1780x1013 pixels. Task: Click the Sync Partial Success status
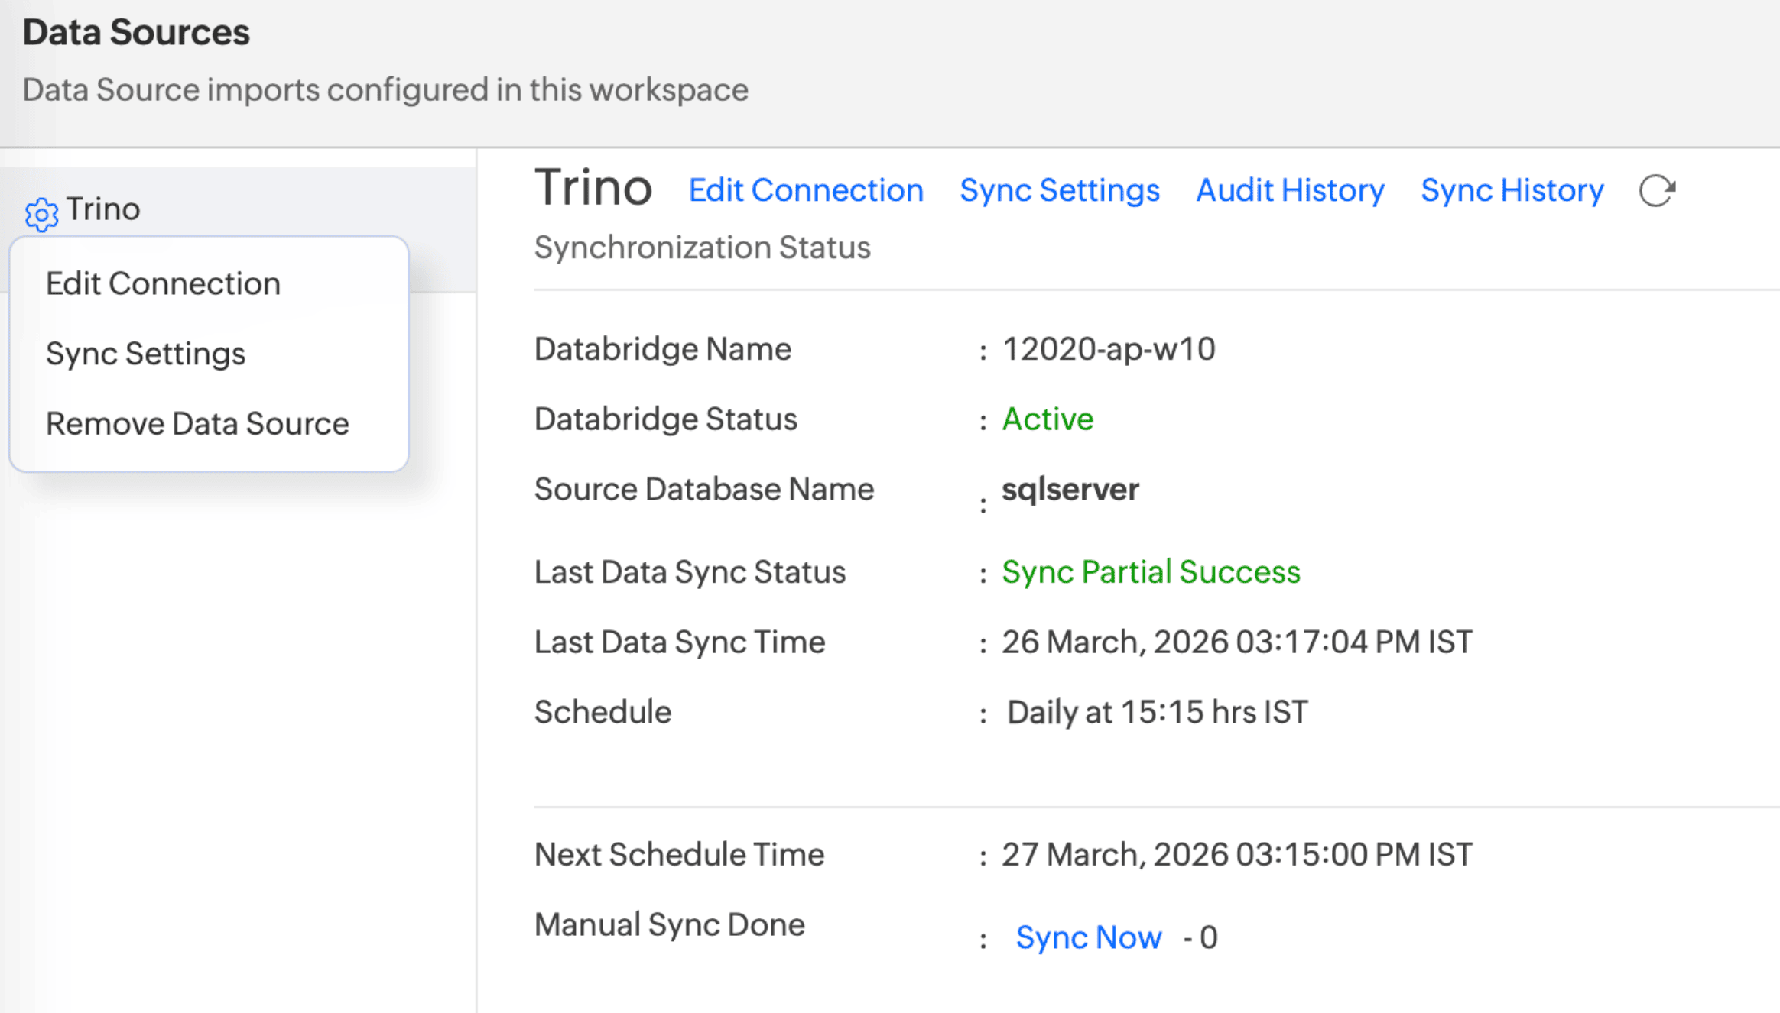1151,572
